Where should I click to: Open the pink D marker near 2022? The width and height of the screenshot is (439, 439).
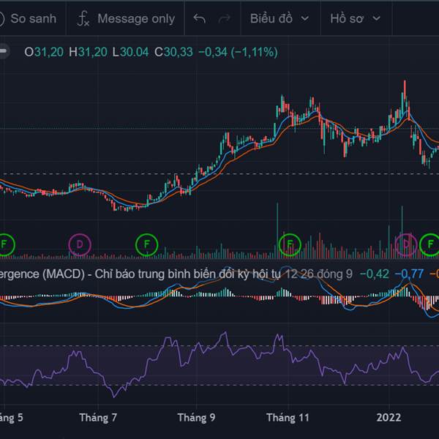click(x=405, y=243)
